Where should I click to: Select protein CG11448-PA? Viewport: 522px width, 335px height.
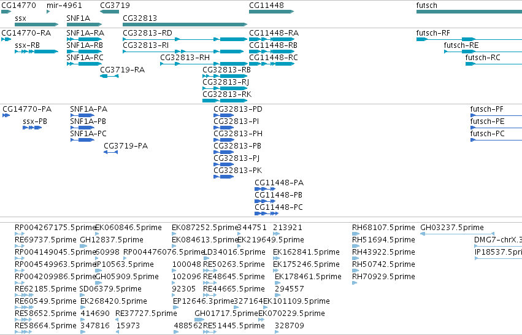(x=279, y=183)
